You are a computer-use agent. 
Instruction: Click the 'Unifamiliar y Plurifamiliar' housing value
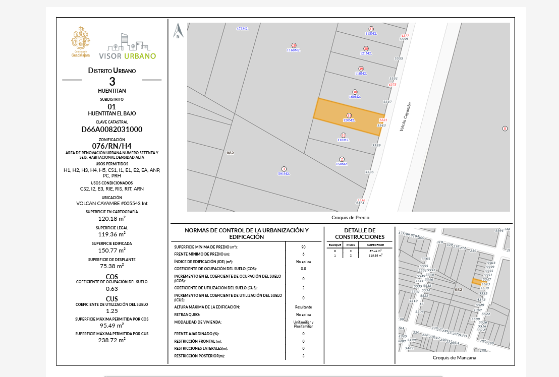[x=303, y=324]
